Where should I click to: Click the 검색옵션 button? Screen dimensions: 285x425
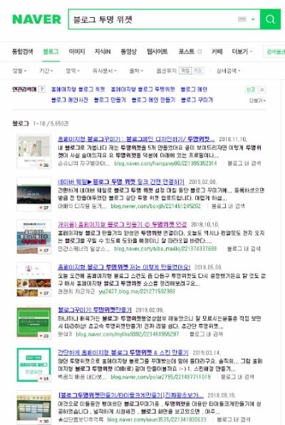pyautogui.click(x=274, y=51)
